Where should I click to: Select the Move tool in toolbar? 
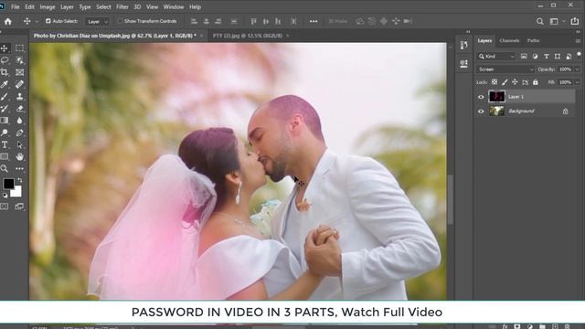click(x=5, y=48)
